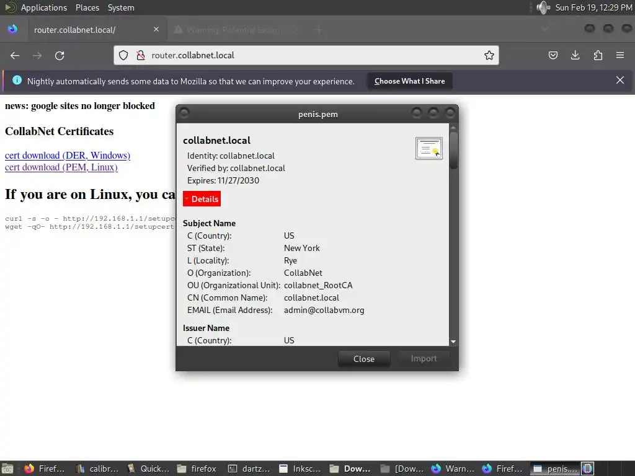Click the collabnet_RootCA organizational unit value

coord(318,285)
